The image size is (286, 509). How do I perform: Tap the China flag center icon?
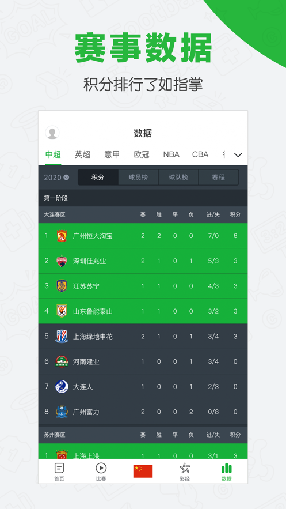[x=143, y=471]
